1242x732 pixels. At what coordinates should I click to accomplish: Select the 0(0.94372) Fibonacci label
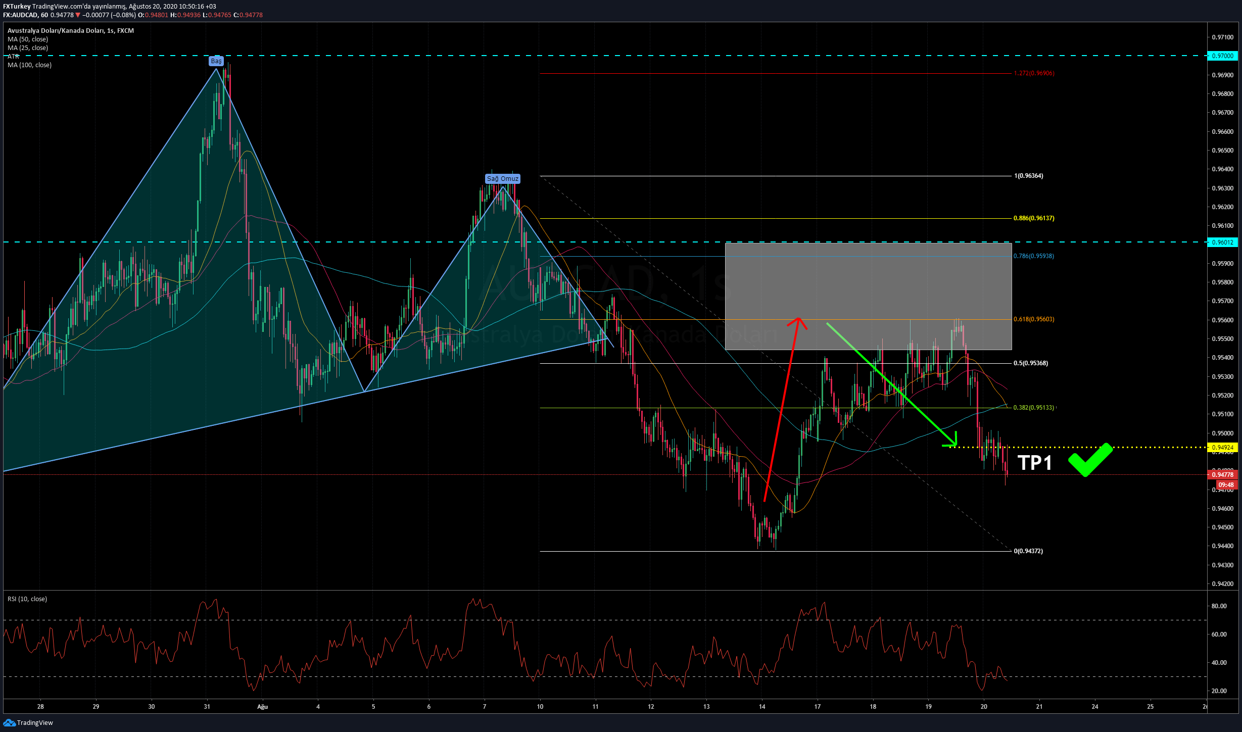1028,551
